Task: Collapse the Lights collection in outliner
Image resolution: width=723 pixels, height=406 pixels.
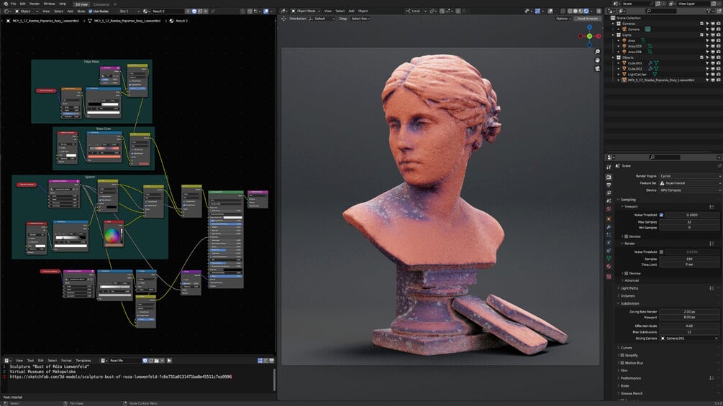Action: tap(613, 35)
